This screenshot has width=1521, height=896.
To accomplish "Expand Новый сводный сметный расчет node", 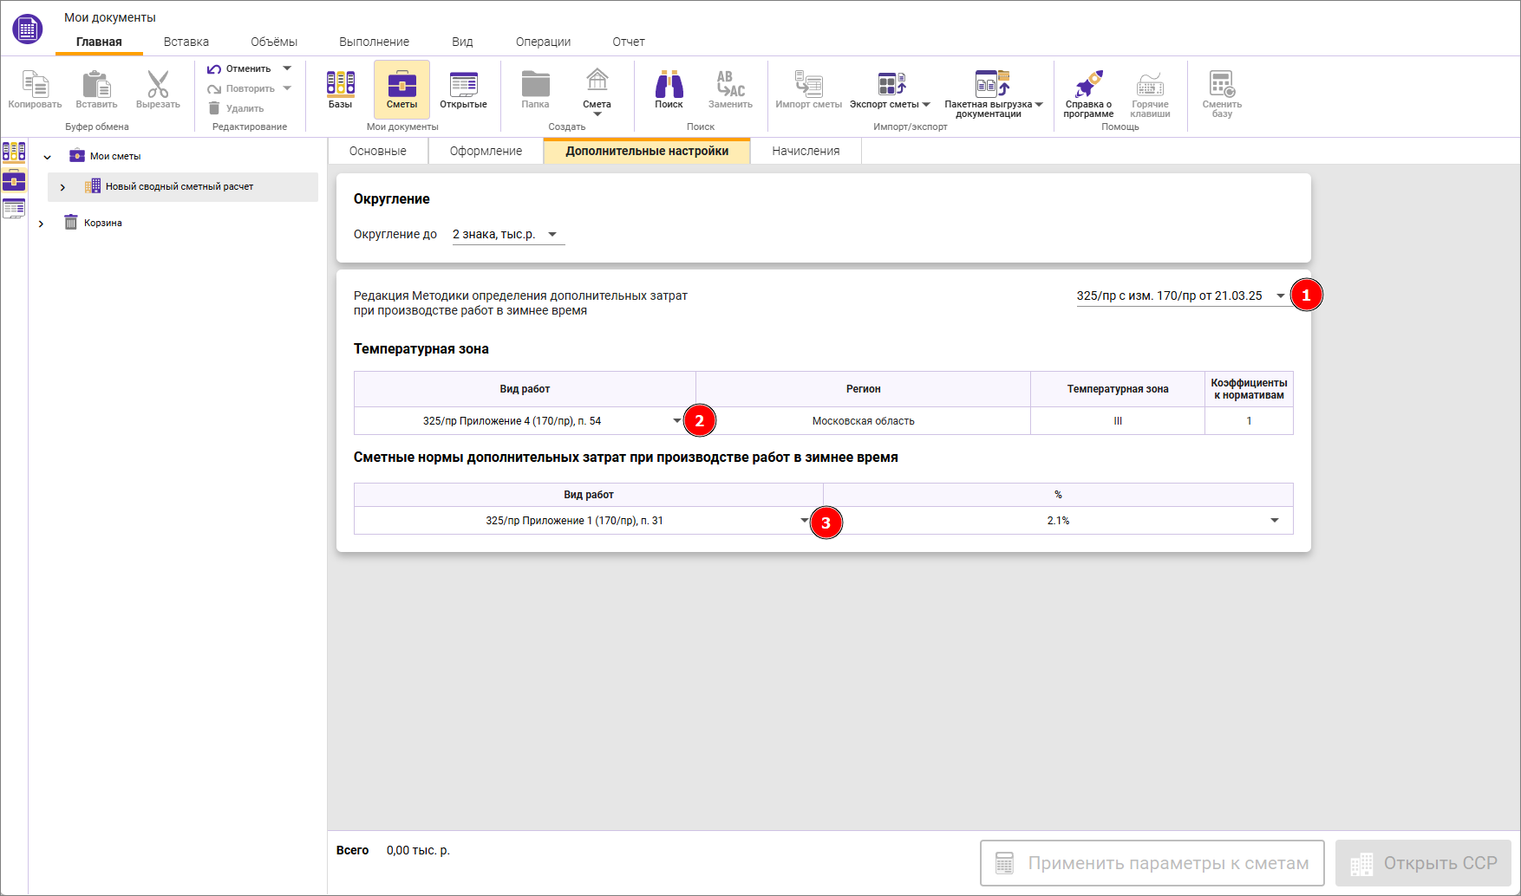I will click(62, 187).
